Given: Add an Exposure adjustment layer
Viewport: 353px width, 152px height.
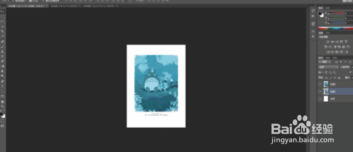Looking at the screenshot, I should pos(341,42).
